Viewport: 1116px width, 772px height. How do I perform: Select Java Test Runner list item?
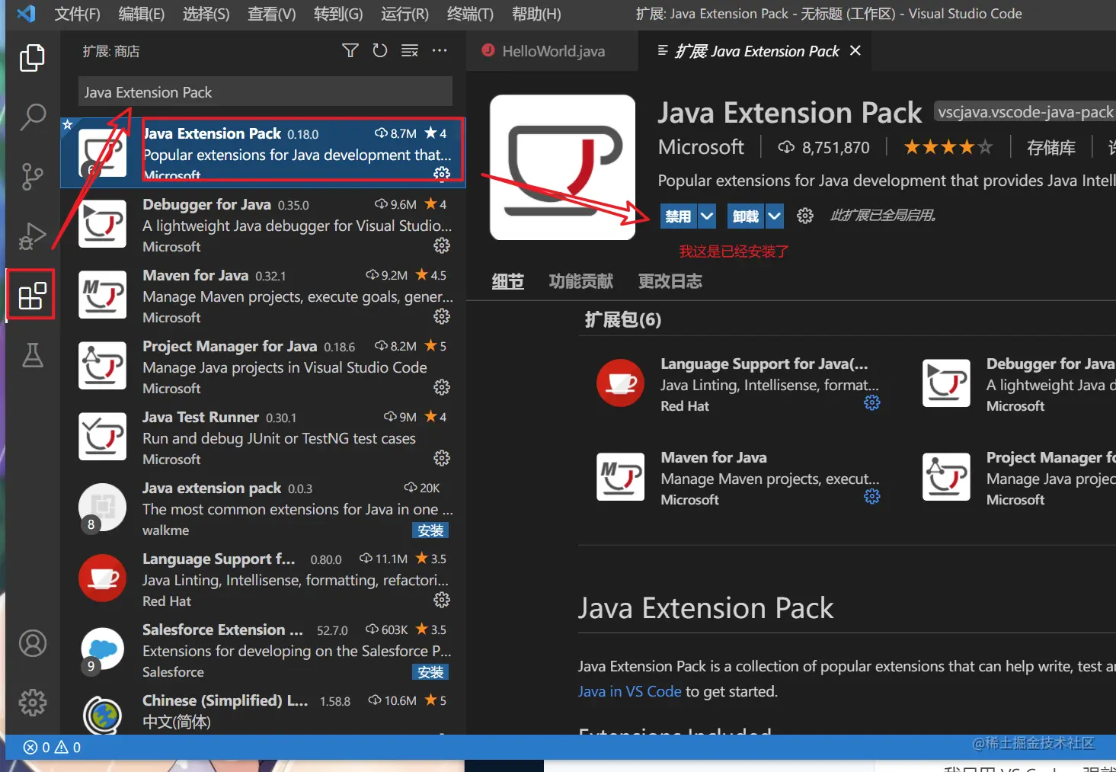coord(264,437)
